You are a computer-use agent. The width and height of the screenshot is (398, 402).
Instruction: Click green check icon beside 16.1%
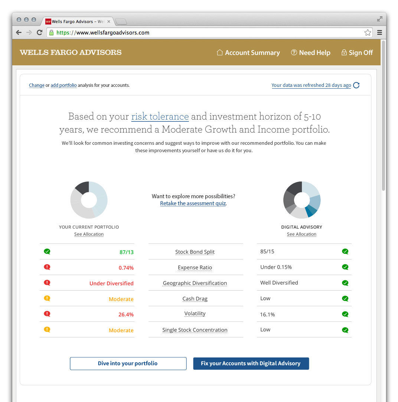[345, 314]
